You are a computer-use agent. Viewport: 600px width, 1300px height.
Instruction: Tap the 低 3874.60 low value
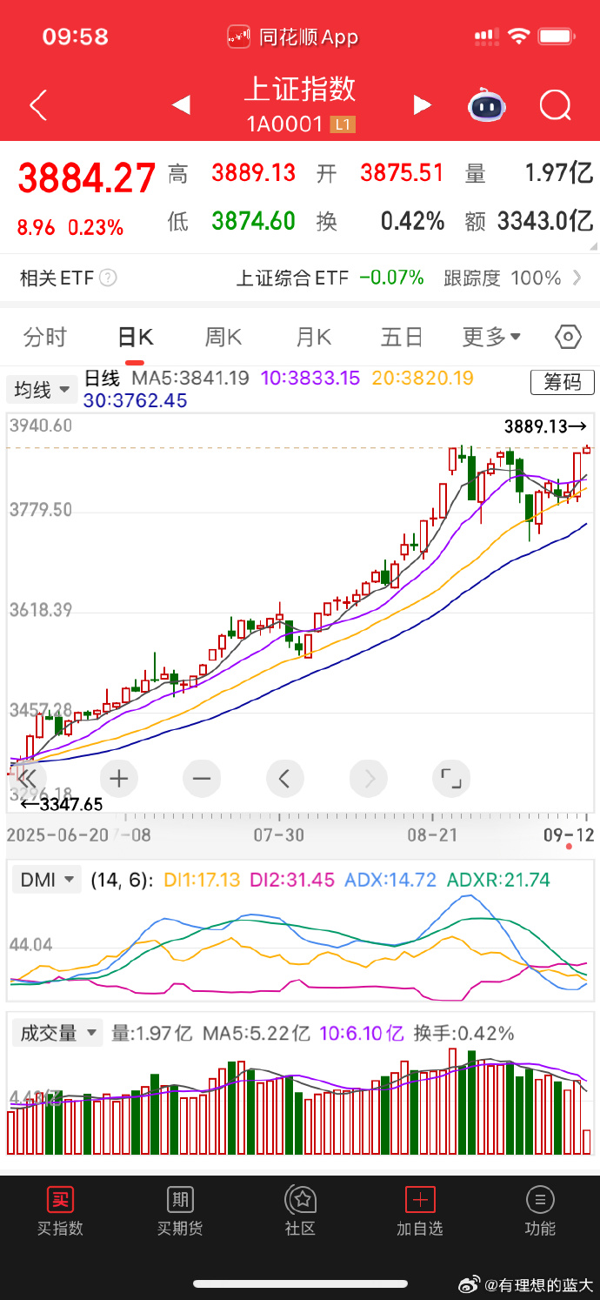coord(231,222)
